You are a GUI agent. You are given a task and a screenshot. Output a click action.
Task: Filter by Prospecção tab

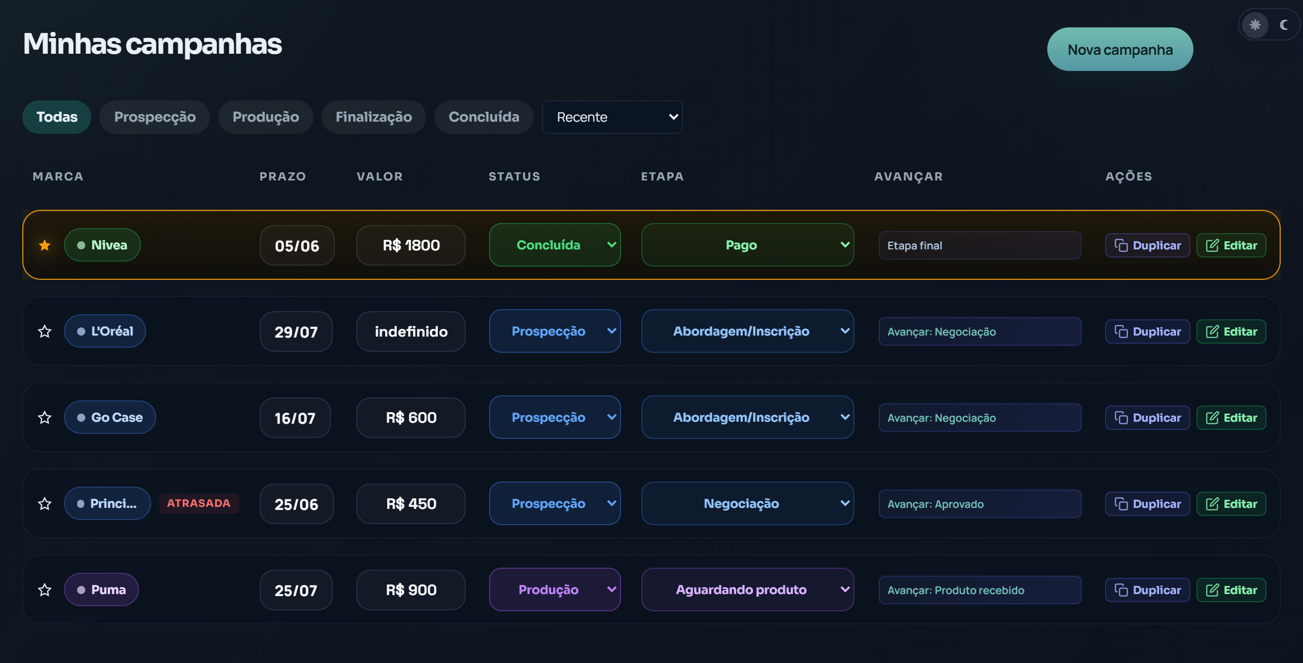[x=155, y=117]
